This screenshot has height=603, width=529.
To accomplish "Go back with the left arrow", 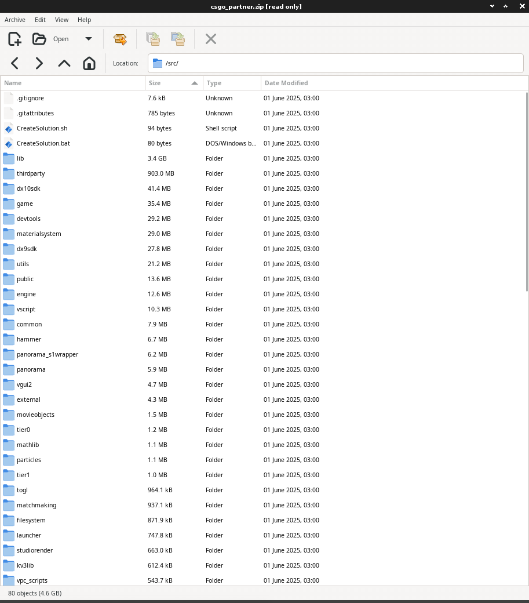I will coord(14,63).
